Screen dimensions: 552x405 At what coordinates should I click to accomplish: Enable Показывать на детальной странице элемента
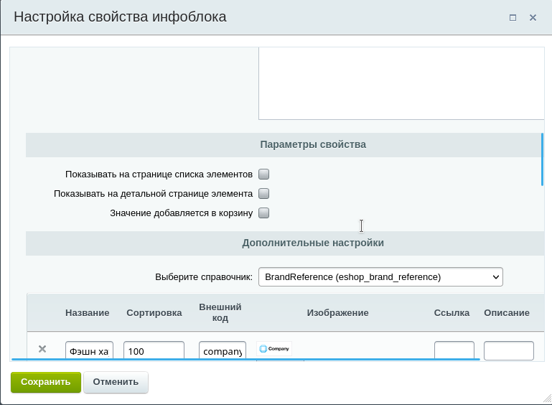(x=263, y=194)
